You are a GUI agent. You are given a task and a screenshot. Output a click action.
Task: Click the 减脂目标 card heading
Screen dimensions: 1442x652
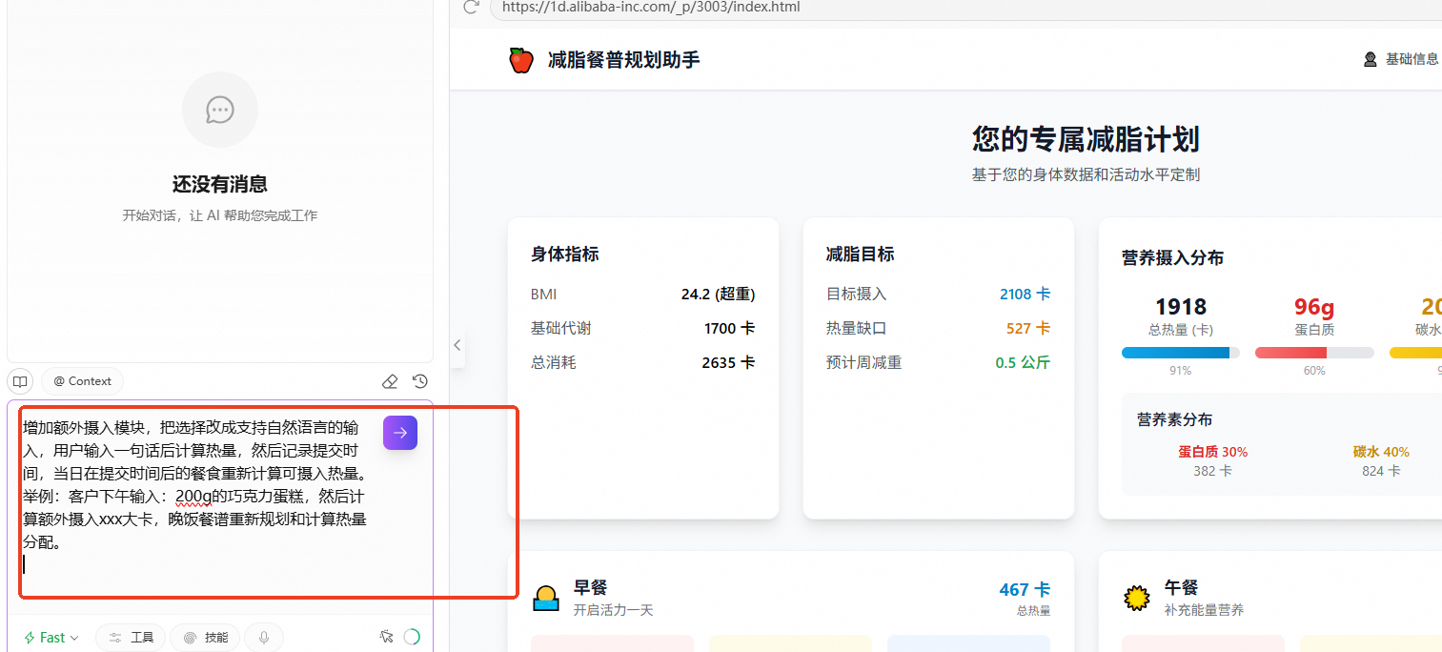(861, 255)
